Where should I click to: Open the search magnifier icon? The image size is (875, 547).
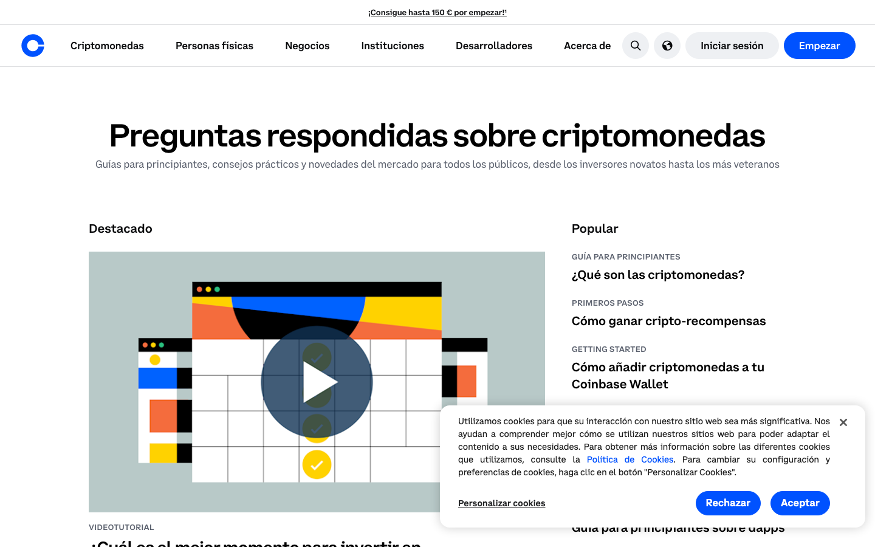pyautogui.click(x=636, y=46)
